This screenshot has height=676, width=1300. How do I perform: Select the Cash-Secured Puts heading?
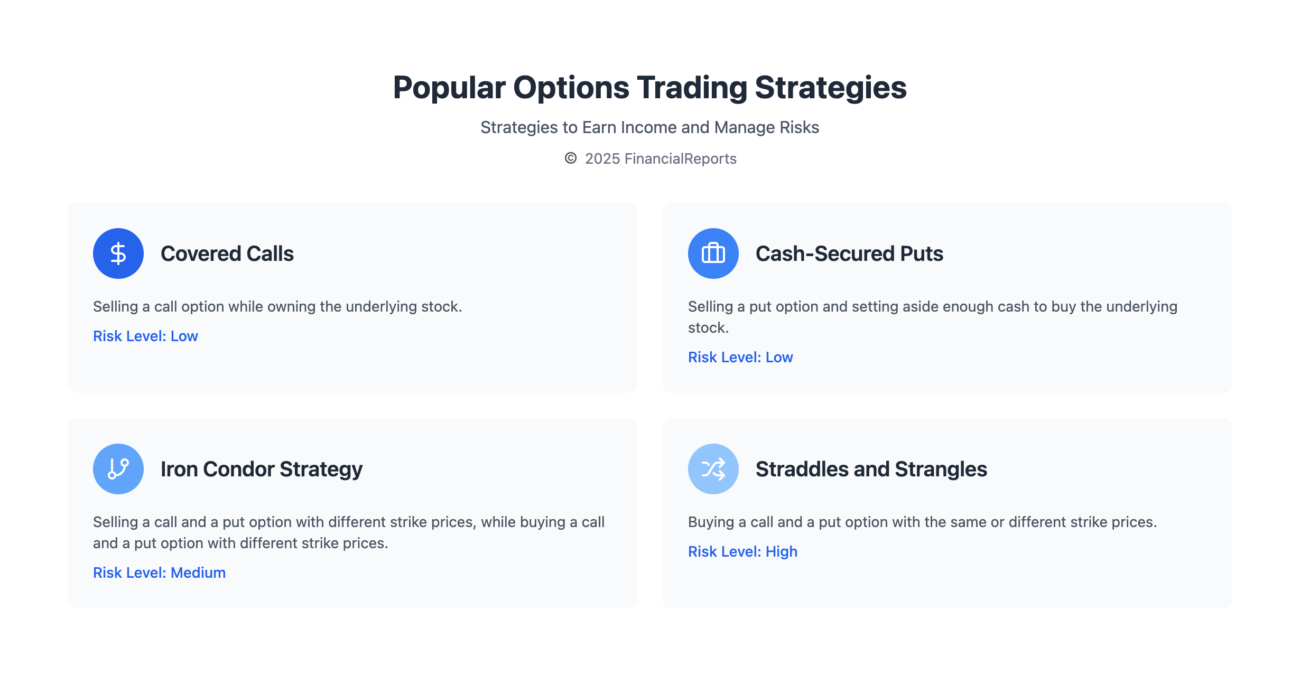click(x=849, y=253)
